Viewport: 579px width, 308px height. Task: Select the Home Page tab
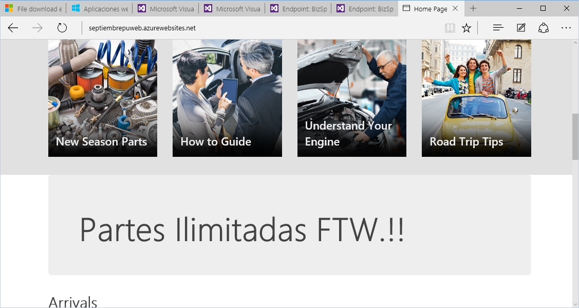(x=430, y=9)
